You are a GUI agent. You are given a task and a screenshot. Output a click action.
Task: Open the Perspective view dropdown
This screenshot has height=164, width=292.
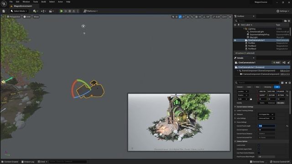pyautogui.click(x=13, y=17)
